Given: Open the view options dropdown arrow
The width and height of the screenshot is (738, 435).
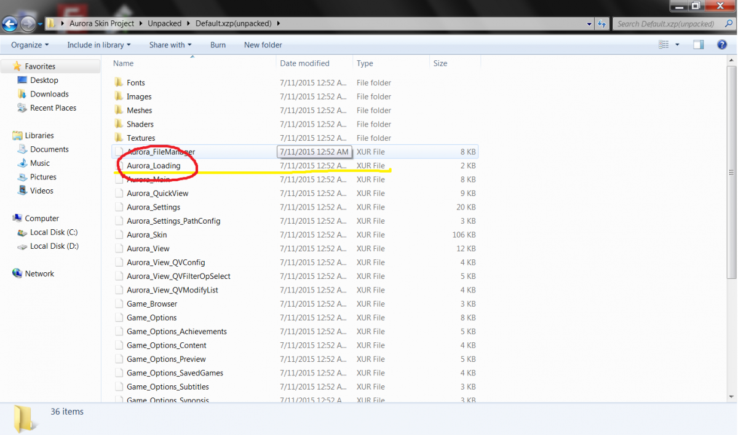Looking at the screenshot, I should coord(677,45).
